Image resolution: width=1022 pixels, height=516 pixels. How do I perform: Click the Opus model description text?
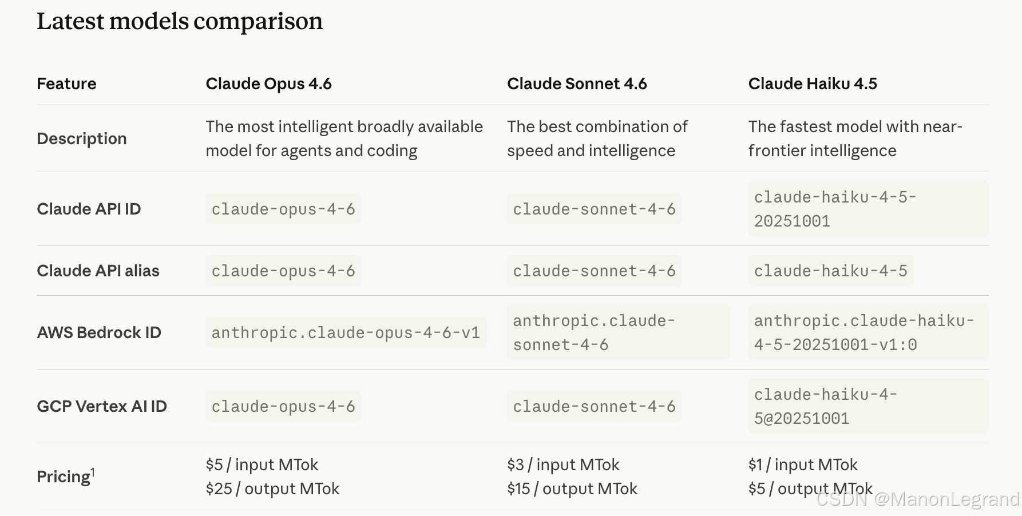[344, 138]
